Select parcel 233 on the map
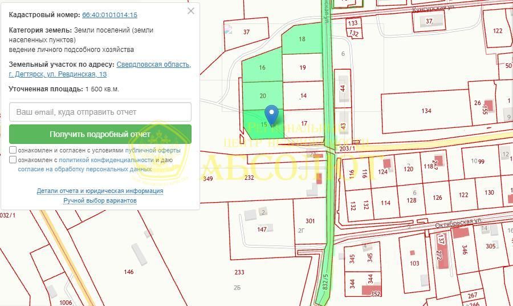This screenshot has width=513, height=306. point(239,272)
